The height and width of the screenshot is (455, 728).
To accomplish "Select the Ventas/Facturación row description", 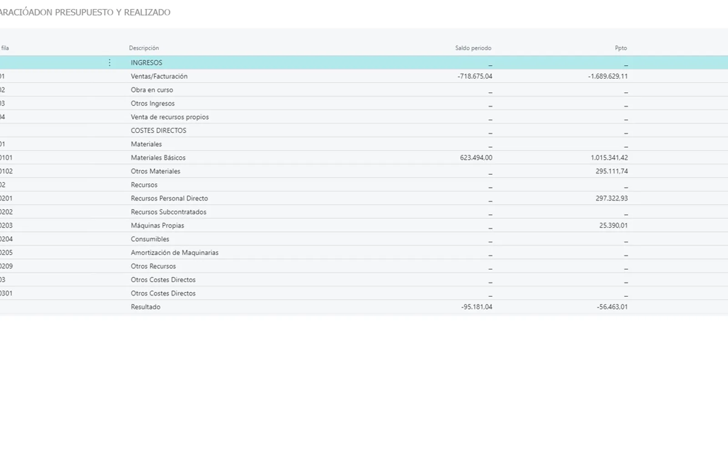I will pos(159,76).
